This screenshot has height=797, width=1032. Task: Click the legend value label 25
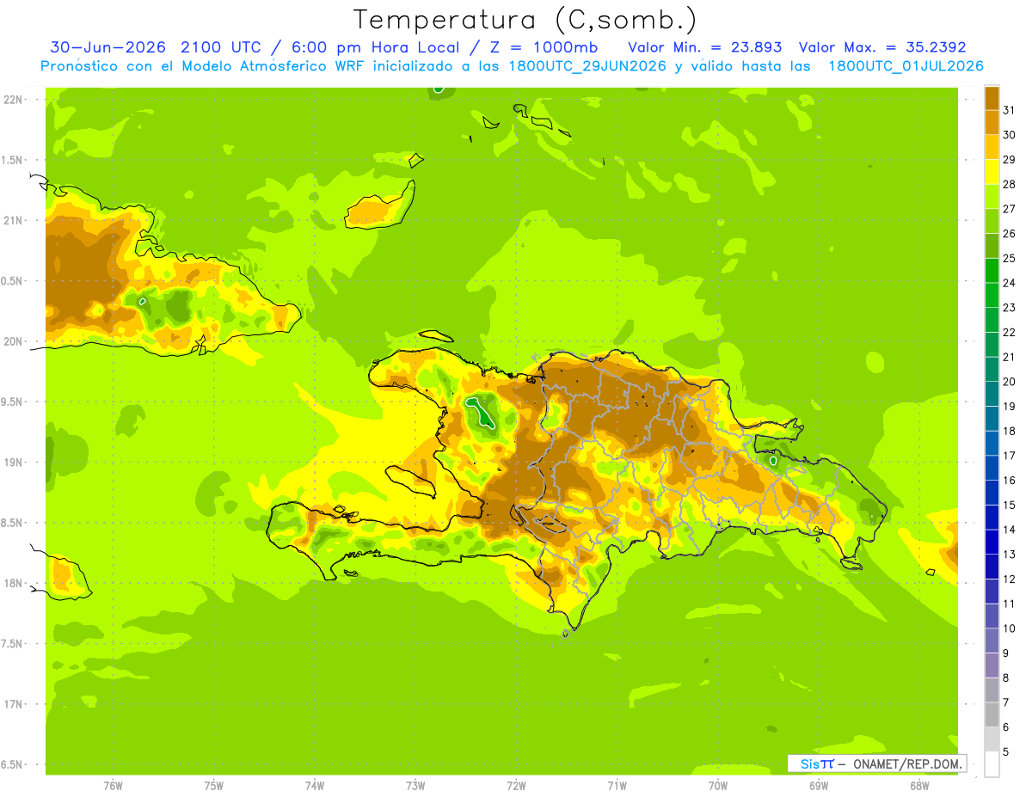pyautogui.click(x=1010, y=258)
